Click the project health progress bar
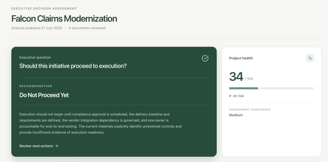The image size is (328, 162). (x=271, y=88)
